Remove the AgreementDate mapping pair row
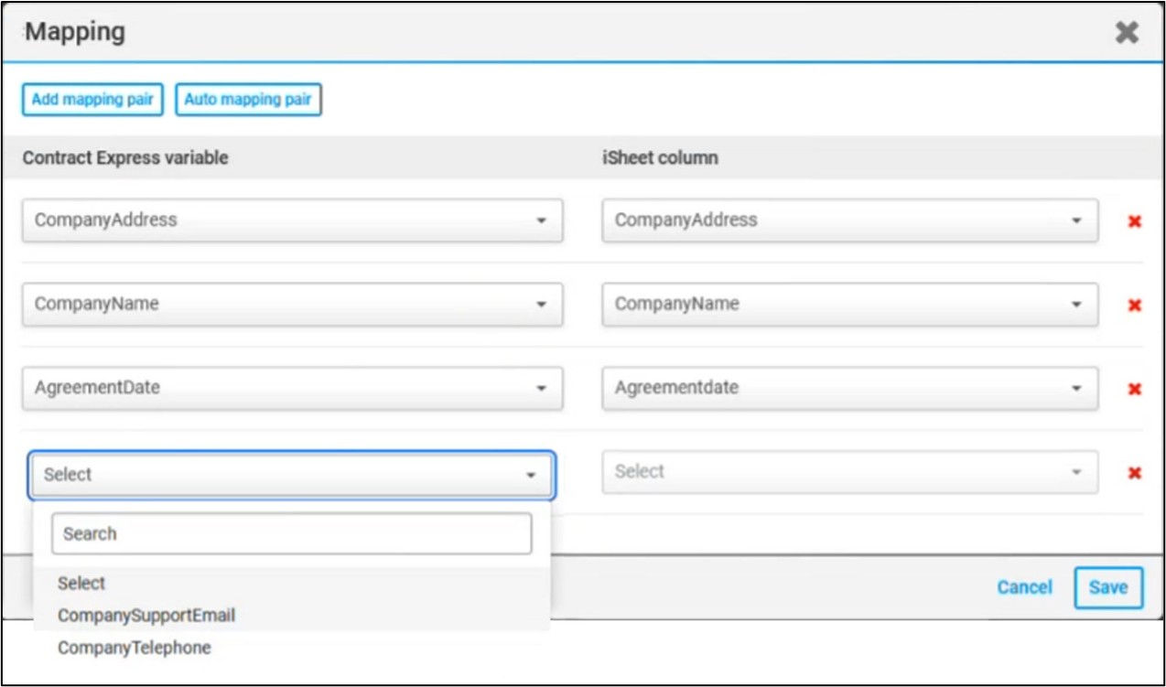This screenshot has height=687, width=1166. pos(1134,389)
